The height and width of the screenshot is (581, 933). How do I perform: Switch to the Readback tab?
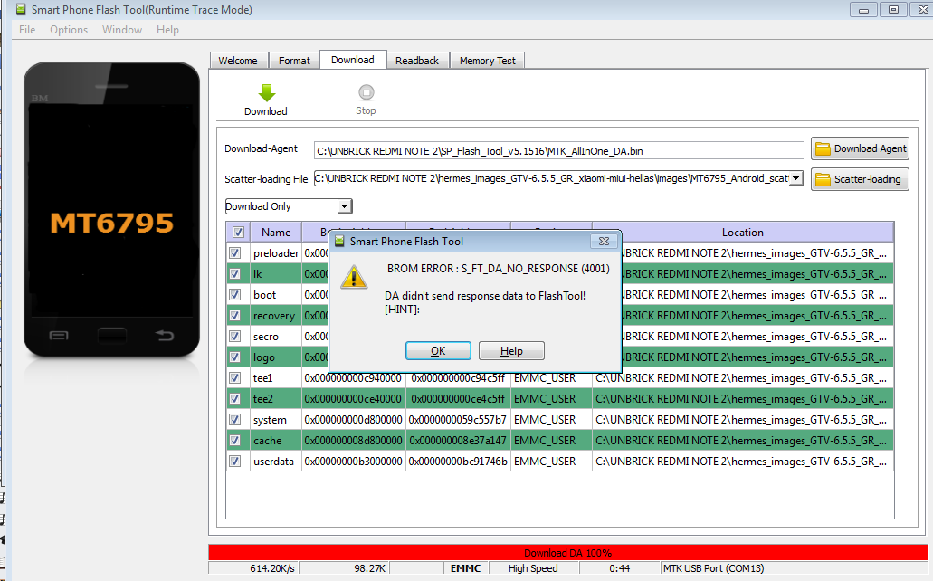point(417,61)
